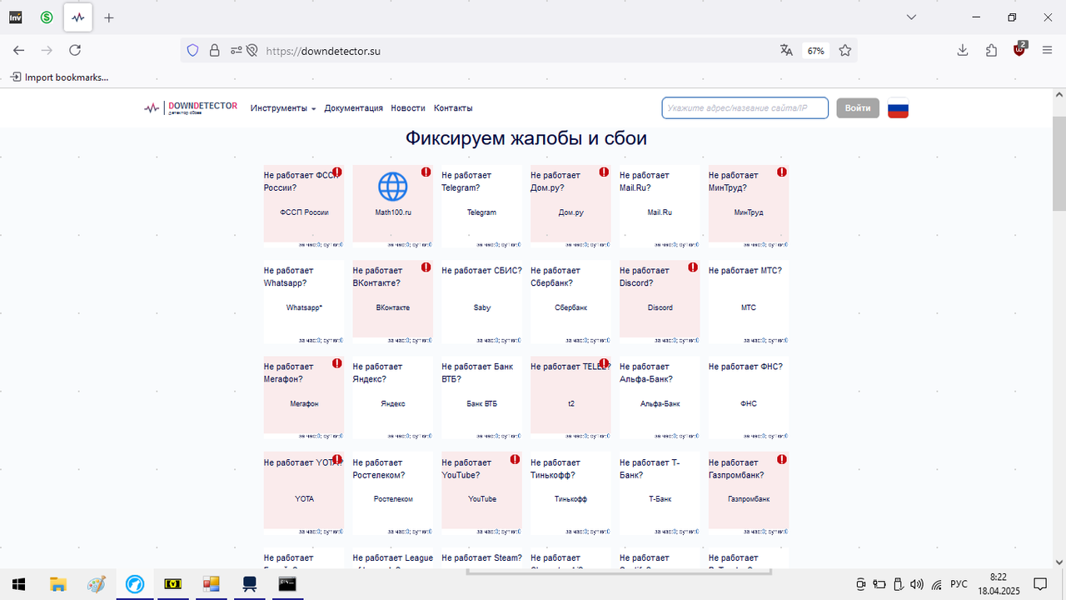Click the red alert icon on Мегафон card
Viewport: 1066px width, 600px height.
pyautogui.click(x=337, y=363)
